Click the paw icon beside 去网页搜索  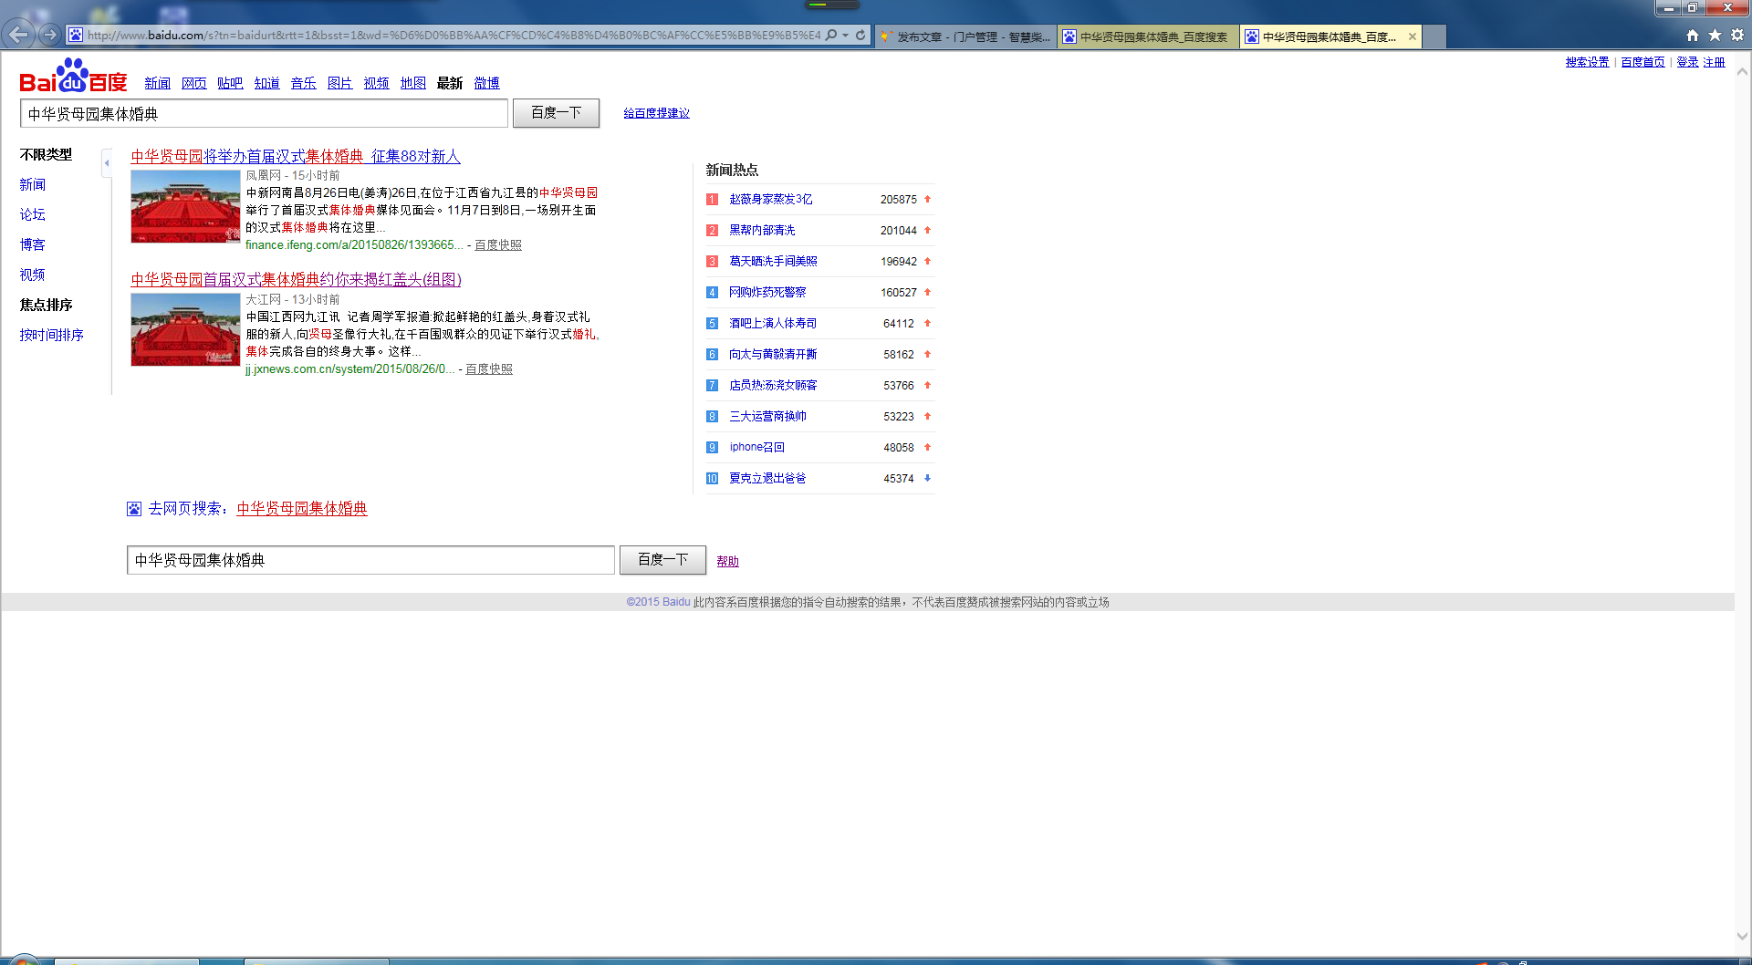pyautogui.click(x=134, y=509)
